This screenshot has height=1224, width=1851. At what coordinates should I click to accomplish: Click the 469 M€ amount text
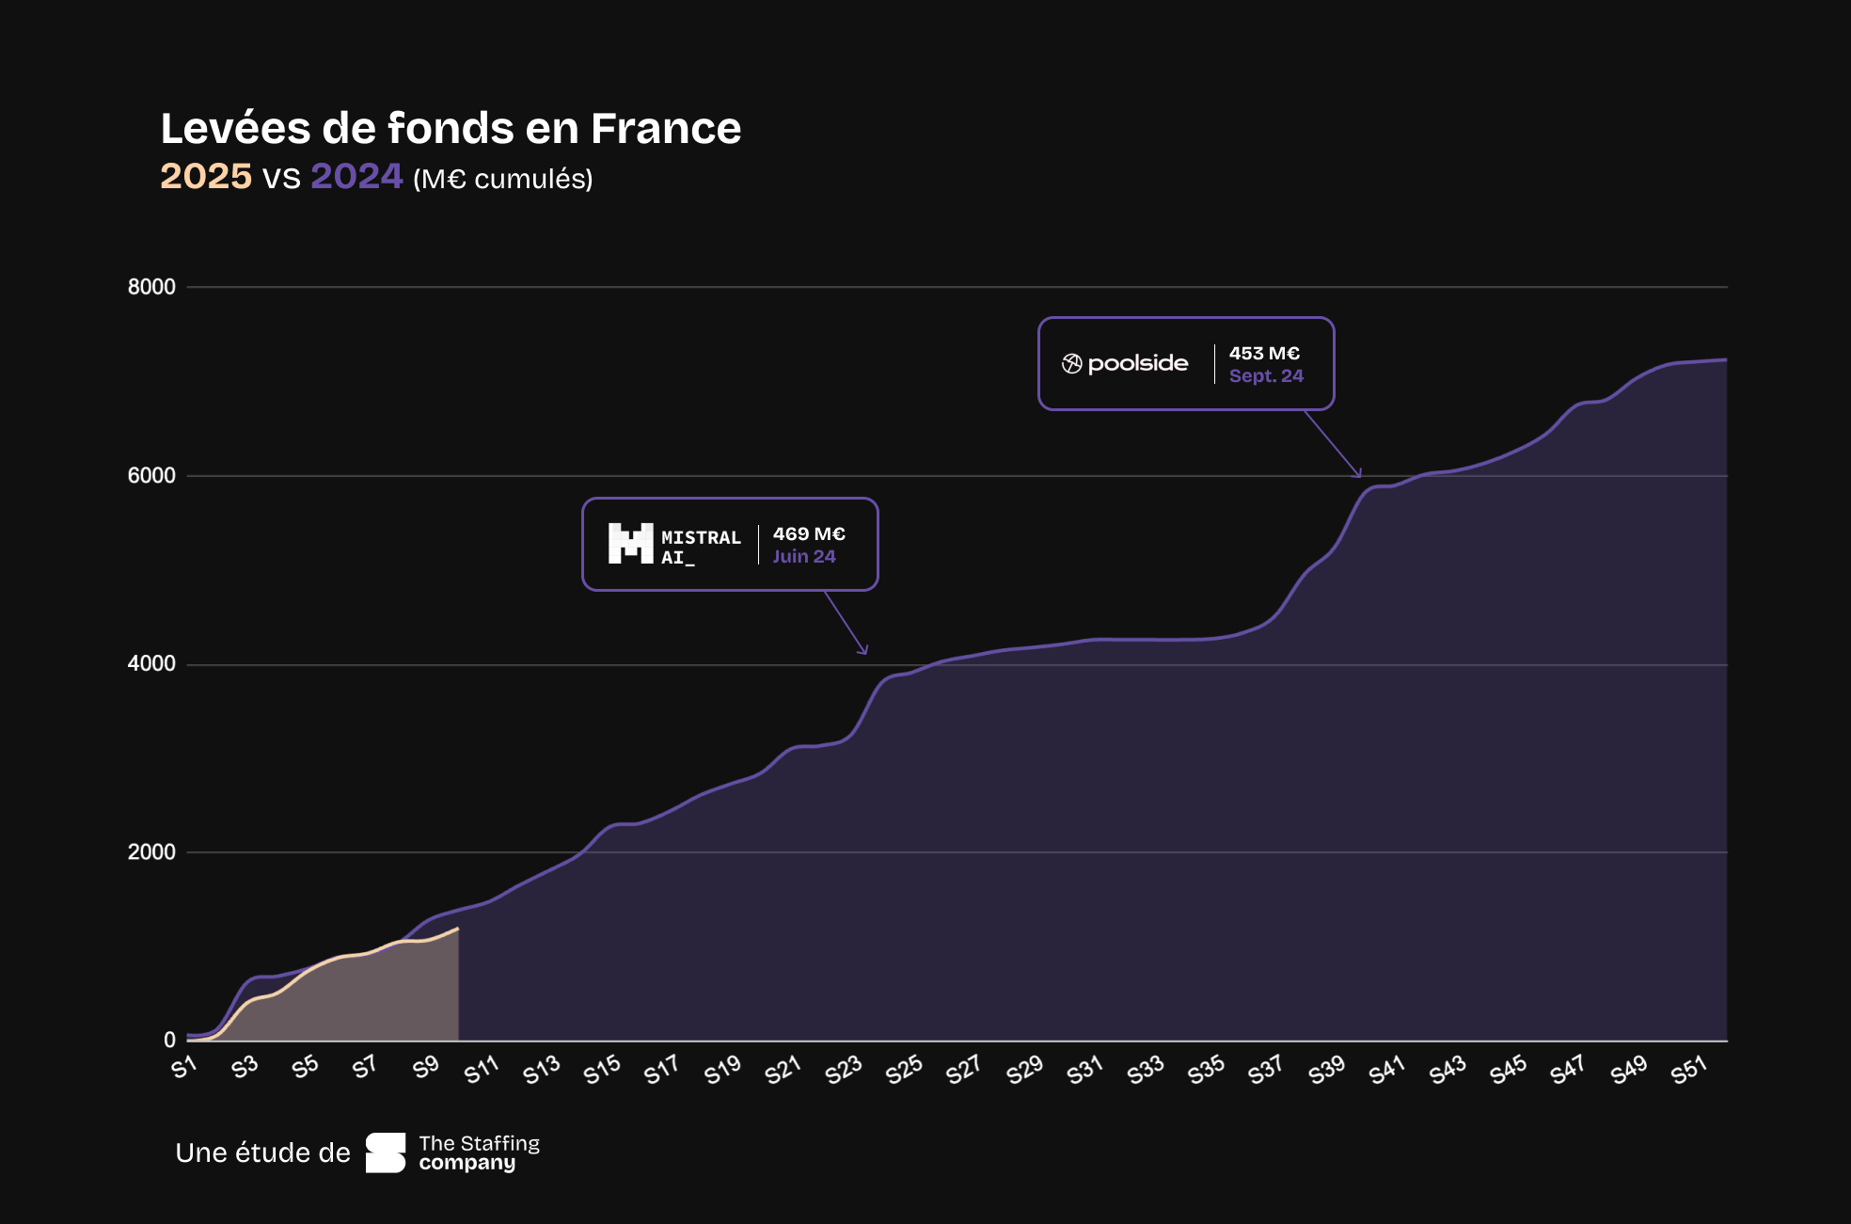click(x=809, y=533)
